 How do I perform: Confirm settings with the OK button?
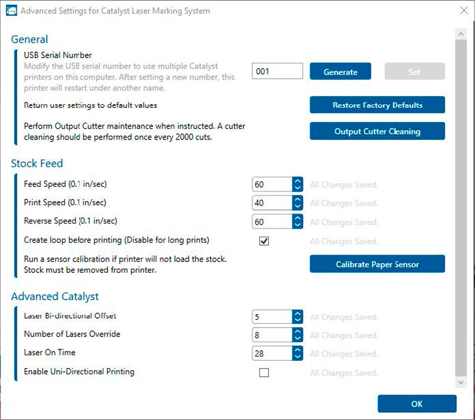[417, 403]
